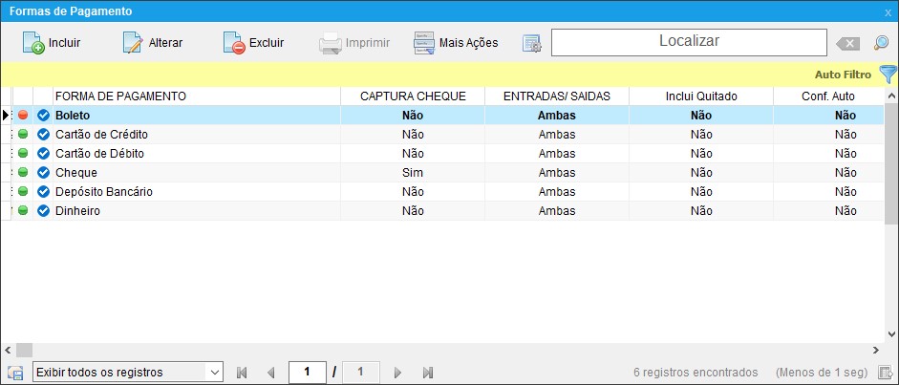899x385 pixels.
Task: Toggle the blue check mark of Depósito Bancário
Action: 43,191
